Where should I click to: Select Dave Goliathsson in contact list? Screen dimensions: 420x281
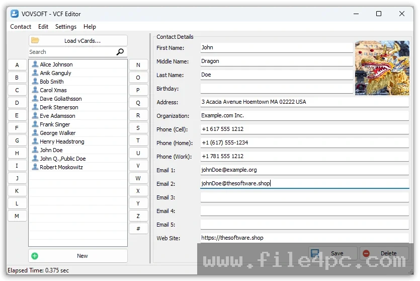click(x=78, y=99)
